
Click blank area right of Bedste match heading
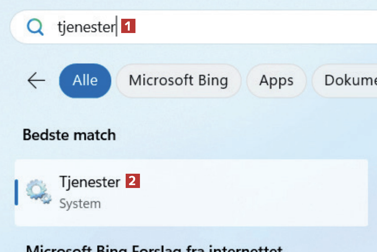tap(245, 135)
